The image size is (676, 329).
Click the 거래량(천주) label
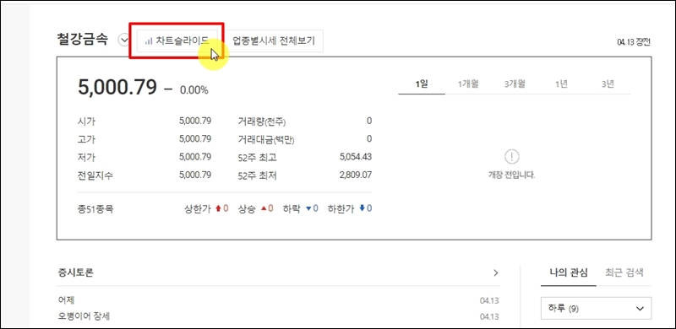(262, 121)
